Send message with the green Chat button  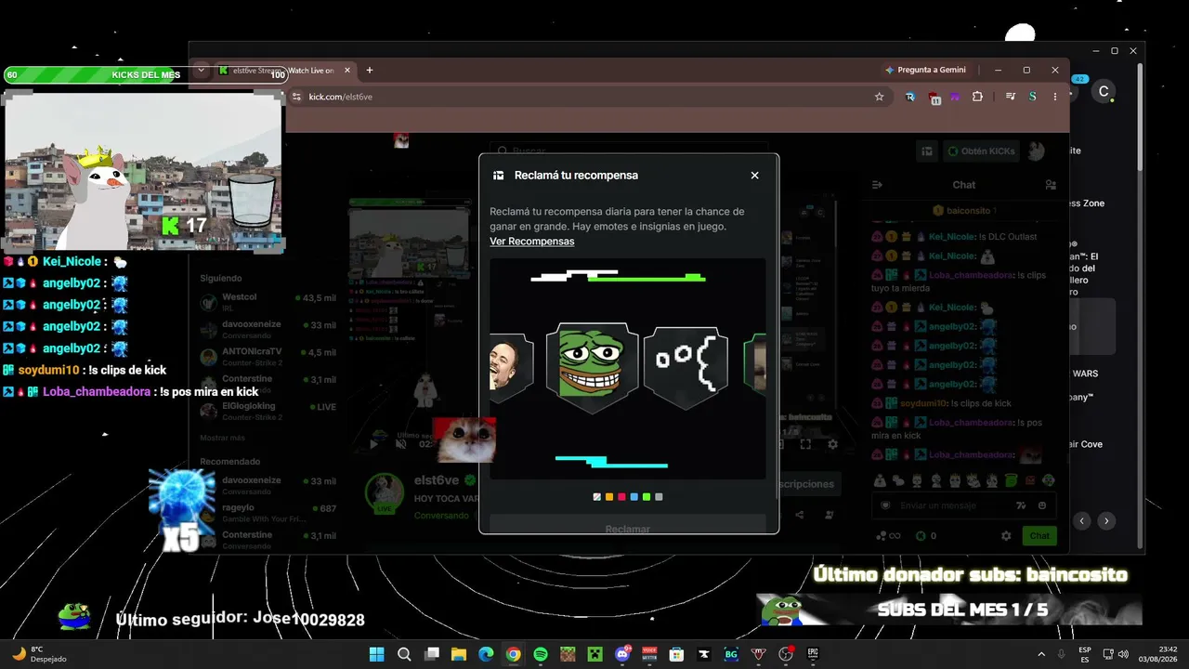(1039, 536)
